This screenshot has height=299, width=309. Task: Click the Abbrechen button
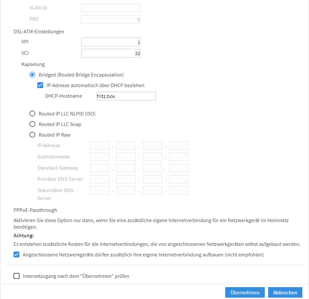(x=285, y=292)
